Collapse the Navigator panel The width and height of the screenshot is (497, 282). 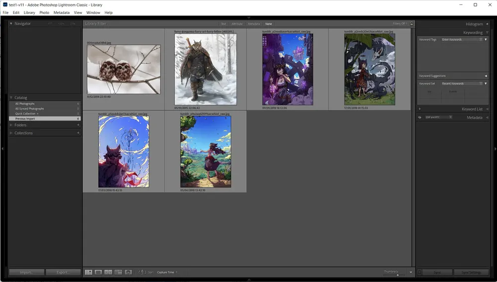[x=11, y=23]
